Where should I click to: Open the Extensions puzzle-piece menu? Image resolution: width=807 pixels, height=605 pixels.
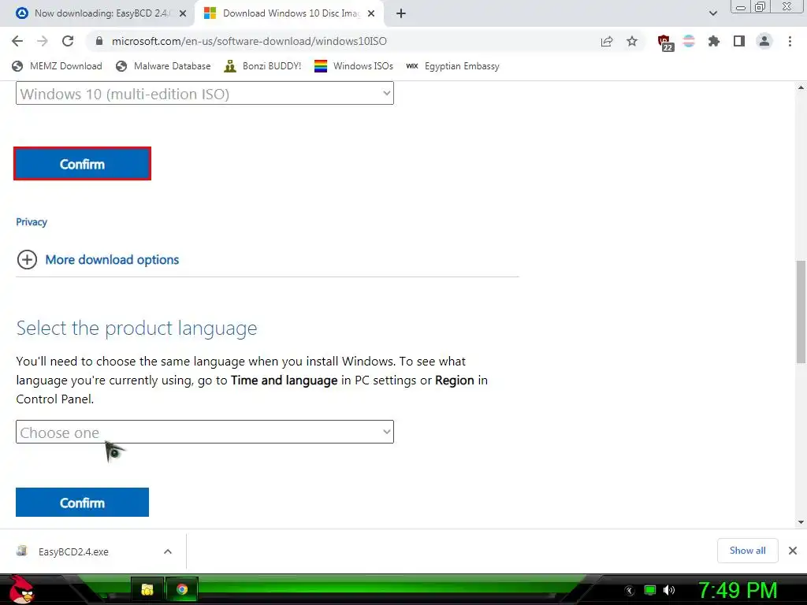point(713,41)
